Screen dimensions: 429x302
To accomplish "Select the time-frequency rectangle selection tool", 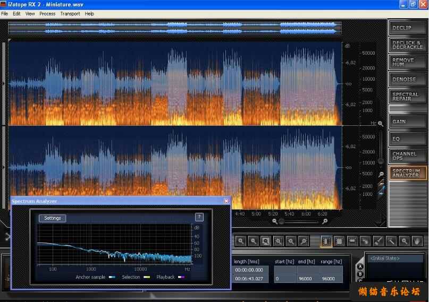I will click(339, 241).
